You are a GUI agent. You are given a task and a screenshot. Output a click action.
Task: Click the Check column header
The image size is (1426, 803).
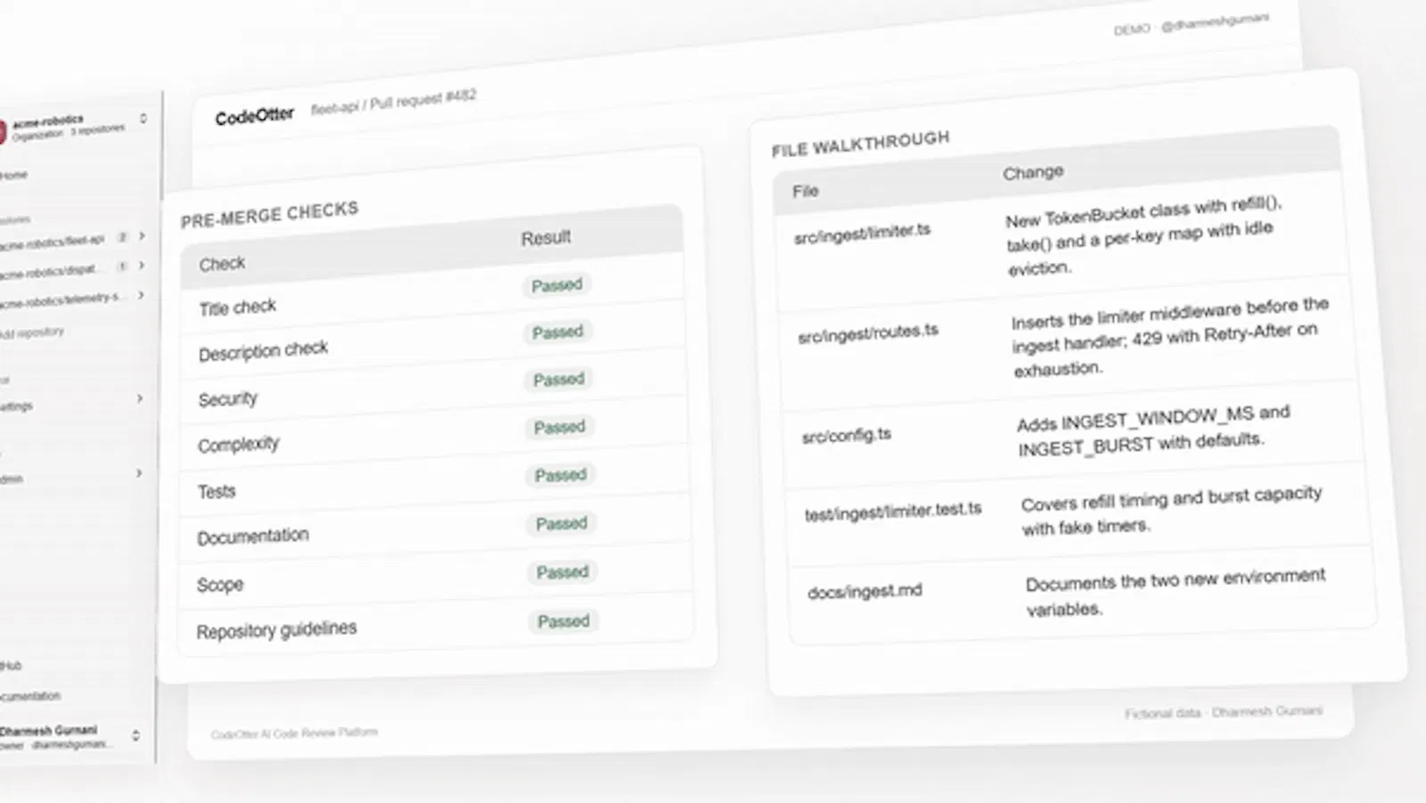click(x=222, y=264)
